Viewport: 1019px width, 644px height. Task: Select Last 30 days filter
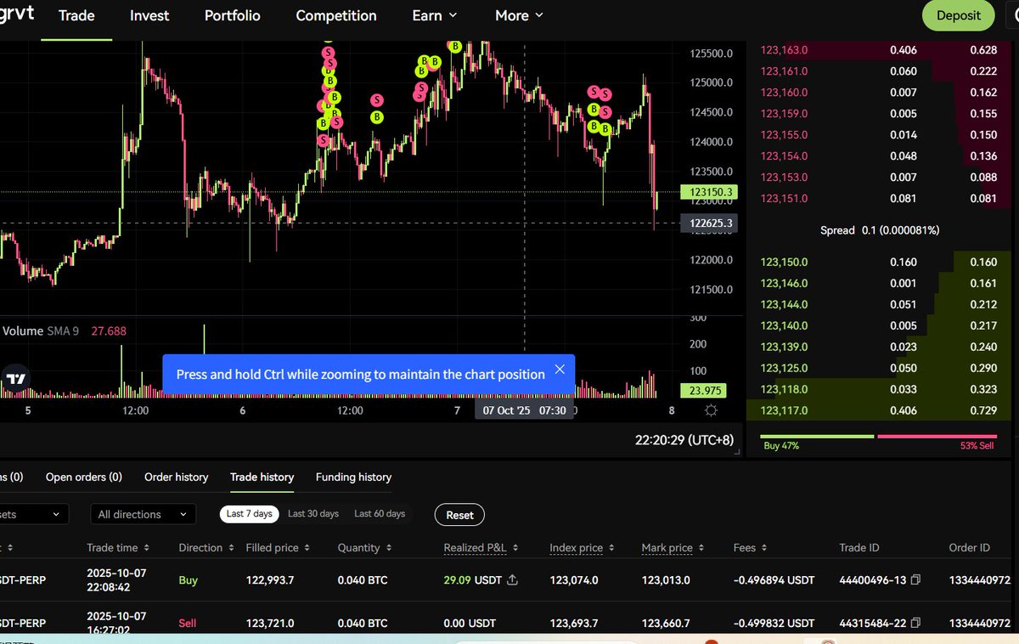(313, 514)
